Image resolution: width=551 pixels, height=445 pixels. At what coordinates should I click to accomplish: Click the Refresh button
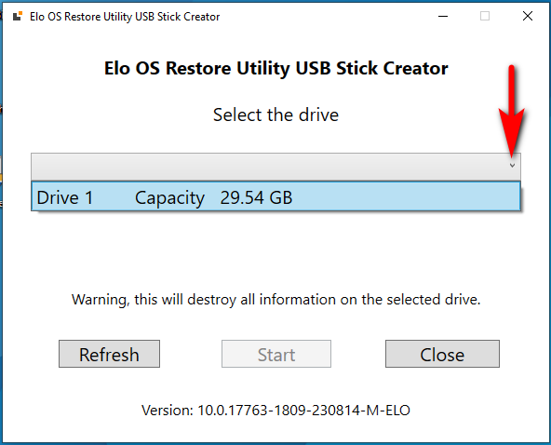point(109,354)
